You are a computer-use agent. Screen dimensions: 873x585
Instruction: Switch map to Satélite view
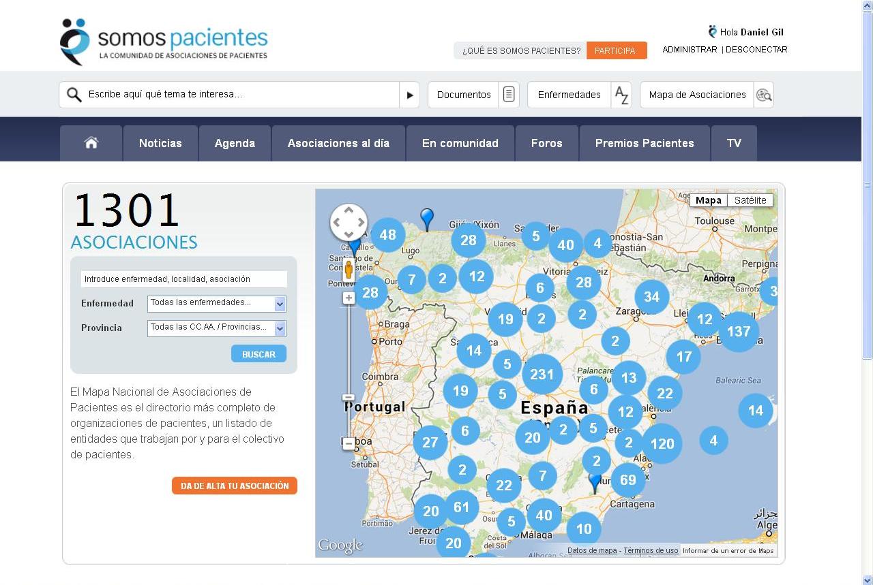(750, 200)
